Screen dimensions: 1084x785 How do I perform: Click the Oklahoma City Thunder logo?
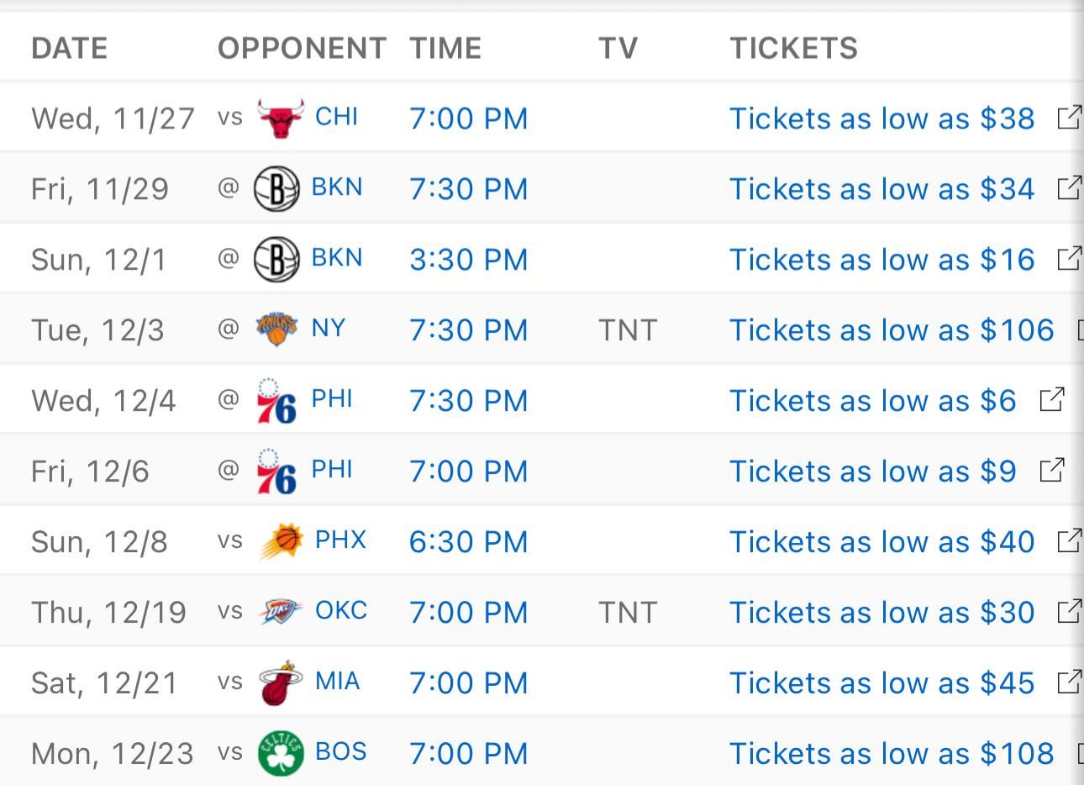(281, 612)
